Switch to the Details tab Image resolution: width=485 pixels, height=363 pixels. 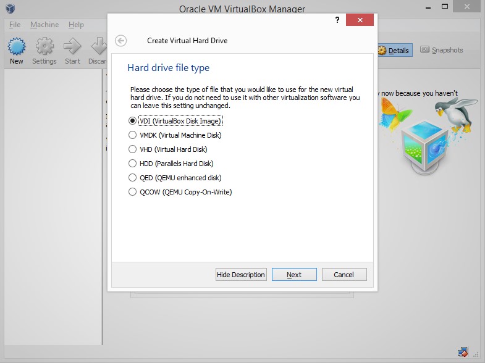click(x=395, y=50)
